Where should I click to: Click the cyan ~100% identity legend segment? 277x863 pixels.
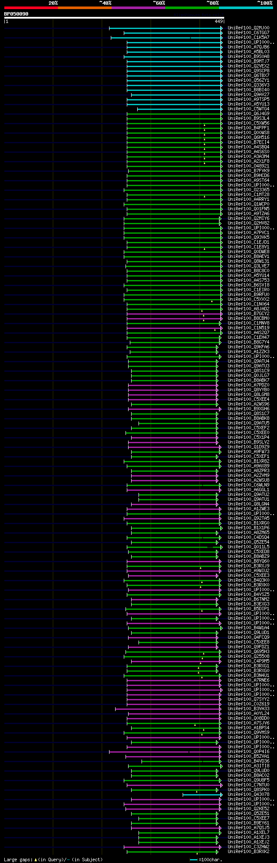[x=245, y=8]
